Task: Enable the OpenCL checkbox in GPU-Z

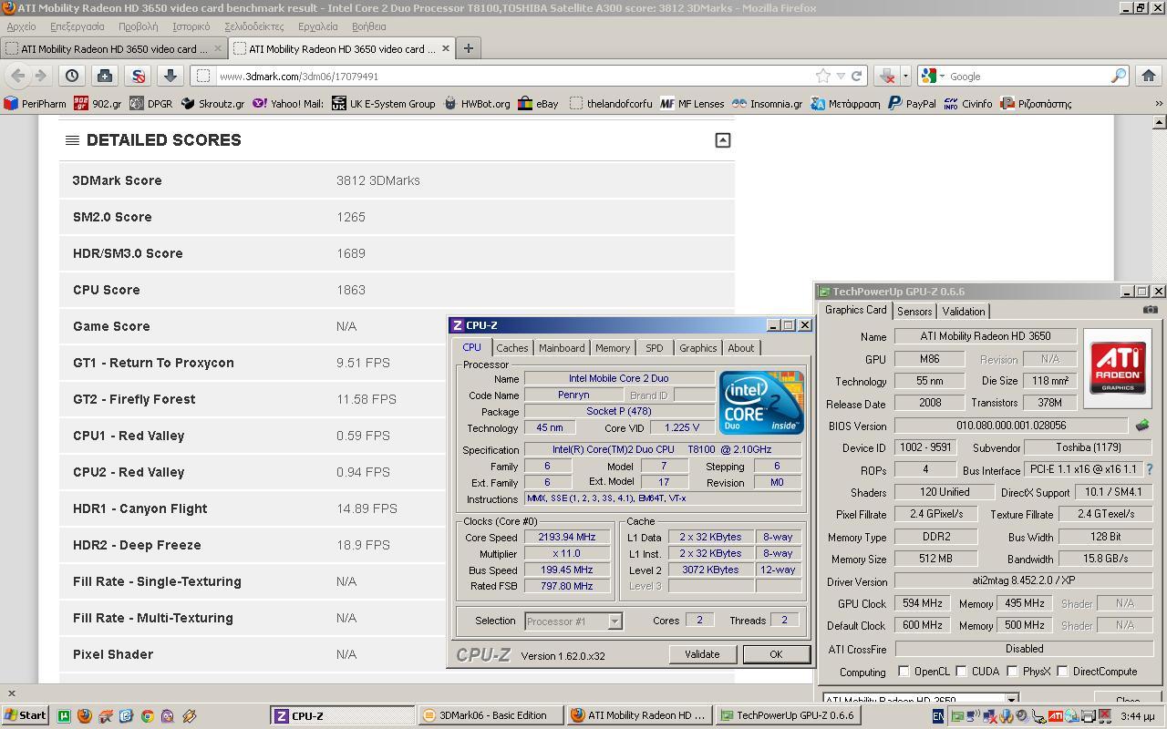Action: pyautogui.click(x=904, y=672)
